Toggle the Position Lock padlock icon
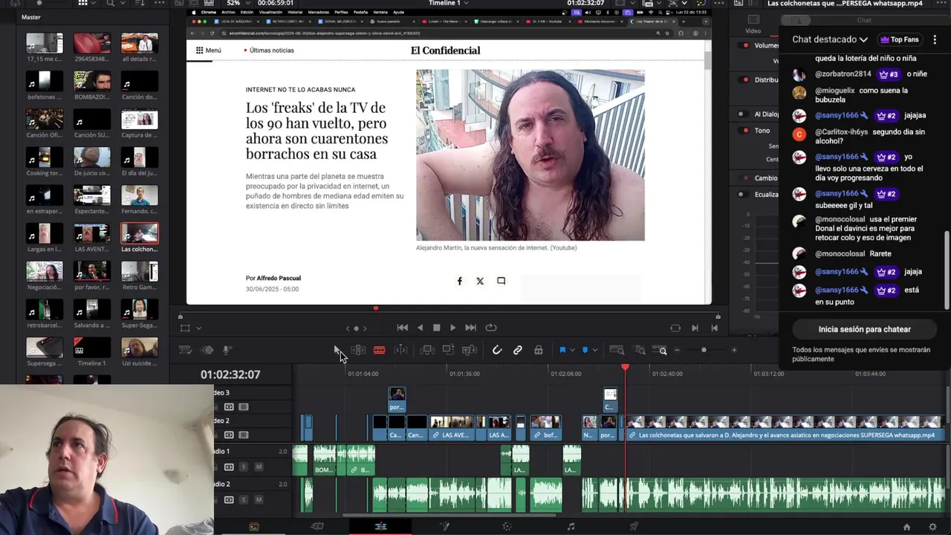Viewport: 951px width, 535px height. pyautogui.click(x=539, y=350)
